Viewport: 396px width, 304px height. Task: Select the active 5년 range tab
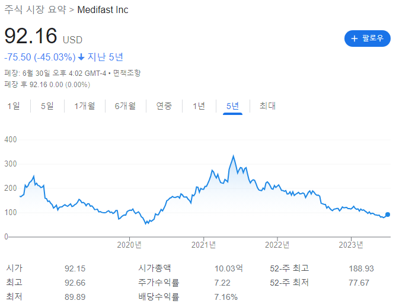232,106
